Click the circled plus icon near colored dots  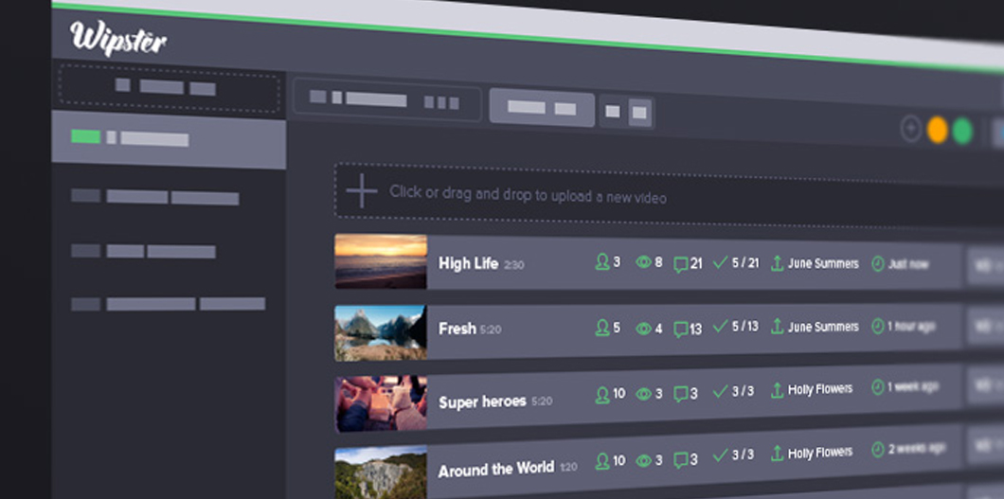pos(910,130)
